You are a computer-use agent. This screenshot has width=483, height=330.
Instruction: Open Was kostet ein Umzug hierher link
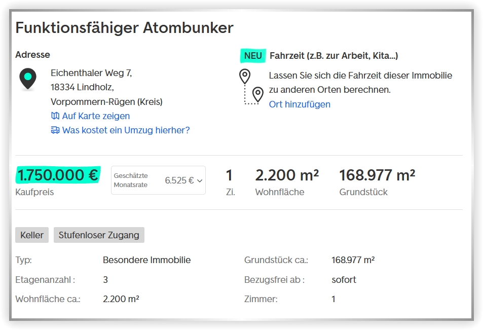click(x=126, y=130)
